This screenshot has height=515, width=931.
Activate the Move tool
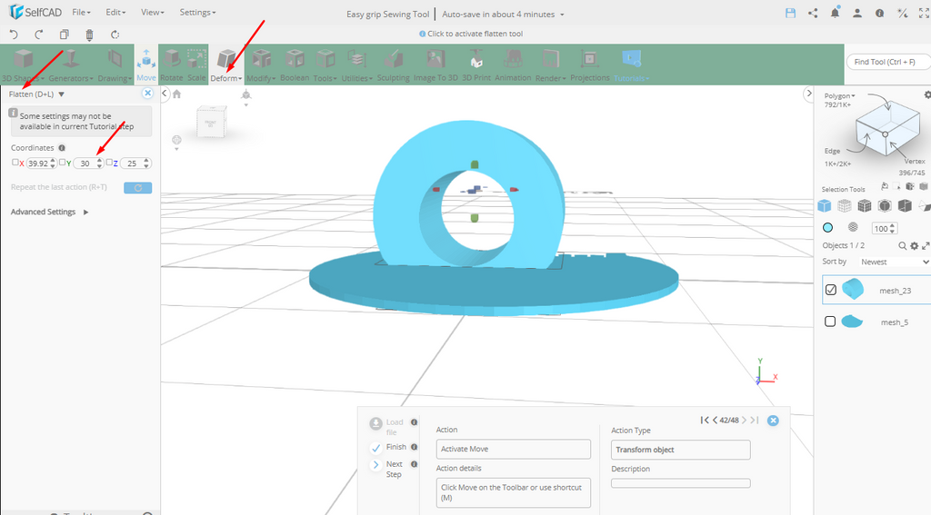tap(146, 64)
